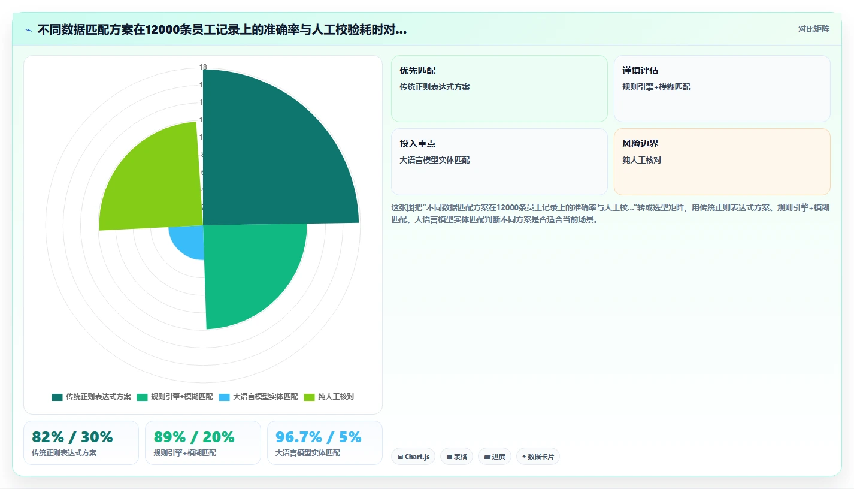The width and height of the screenshot is (854, 489).
Task: Toggle 纯人工核对 legend color box
Action: pyautogui.click(x=310, y=397)
